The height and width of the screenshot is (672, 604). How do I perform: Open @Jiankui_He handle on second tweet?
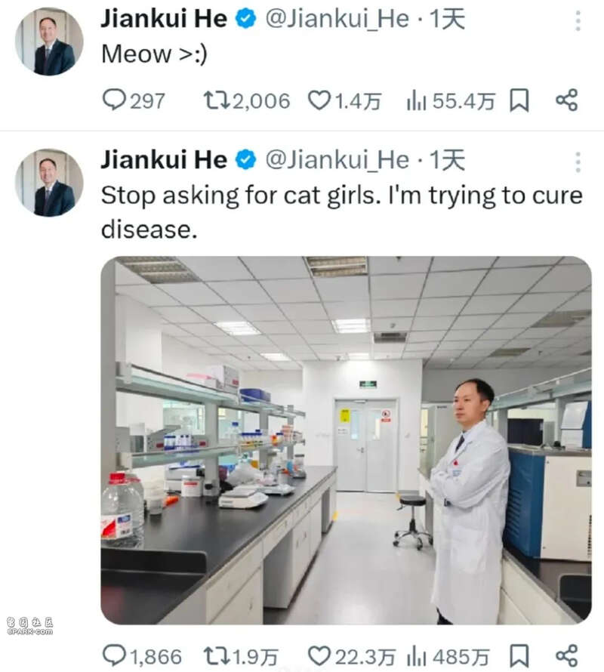[x=337, y=160]
